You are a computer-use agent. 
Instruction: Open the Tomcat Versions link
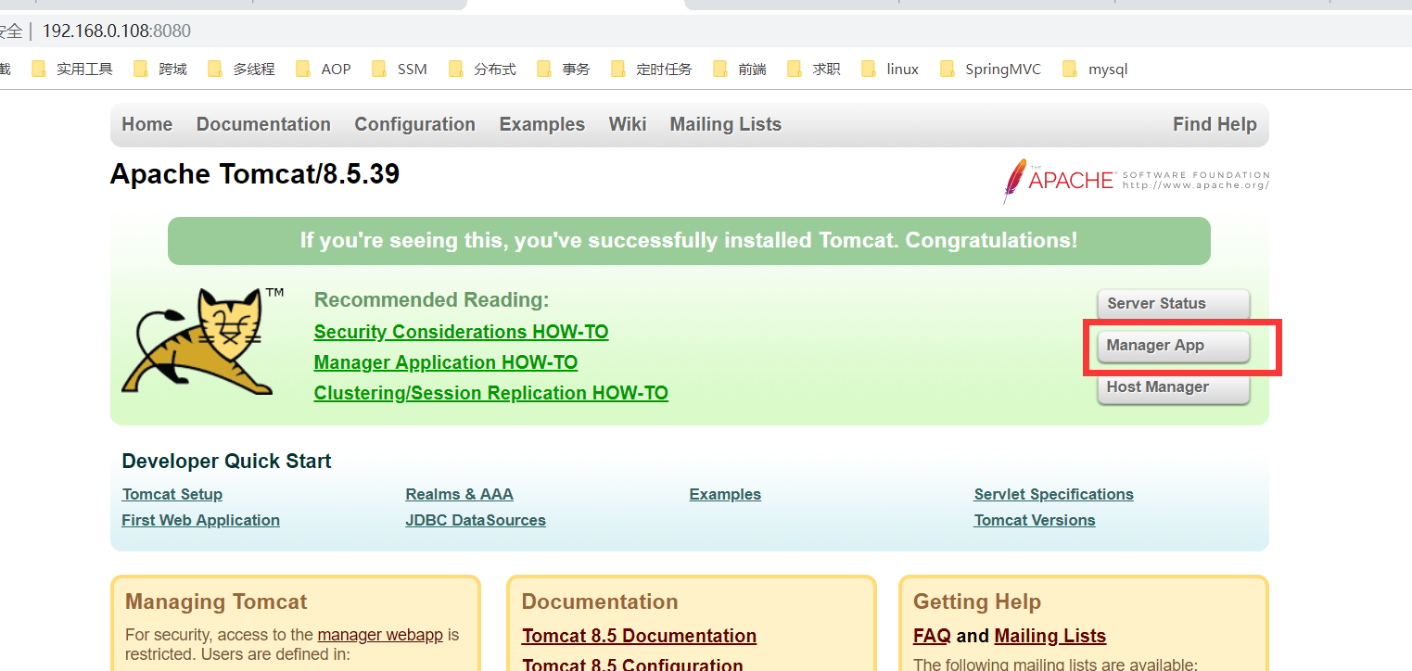click(1035, 520)
